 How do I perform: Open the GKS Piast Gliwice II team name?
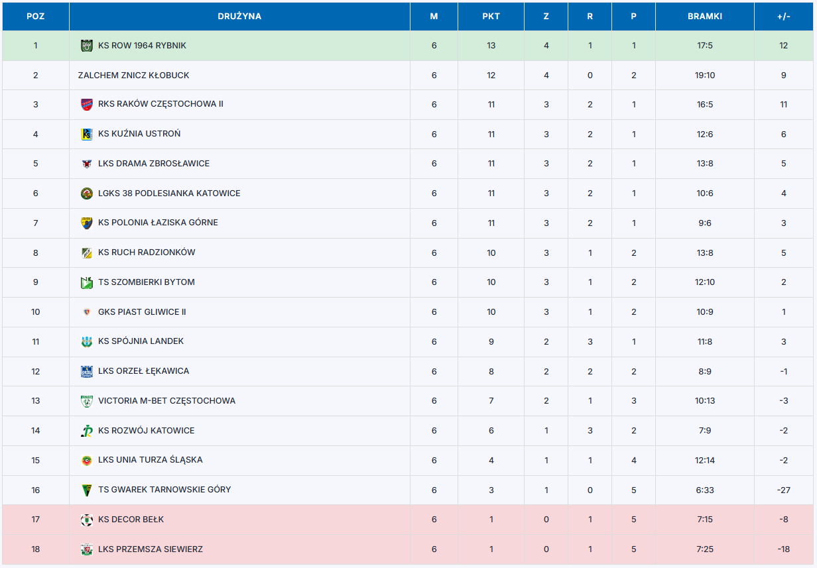click(142, 312)
